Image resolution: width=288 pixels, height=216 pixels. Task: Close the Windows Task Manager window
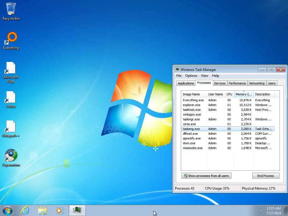[281, 70]
